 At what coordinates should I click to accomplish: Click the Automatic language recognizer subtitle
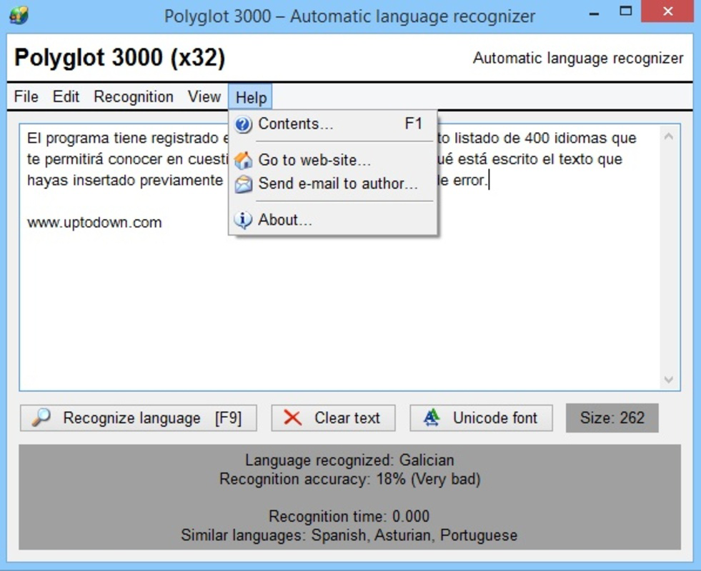tap(578, 58)
